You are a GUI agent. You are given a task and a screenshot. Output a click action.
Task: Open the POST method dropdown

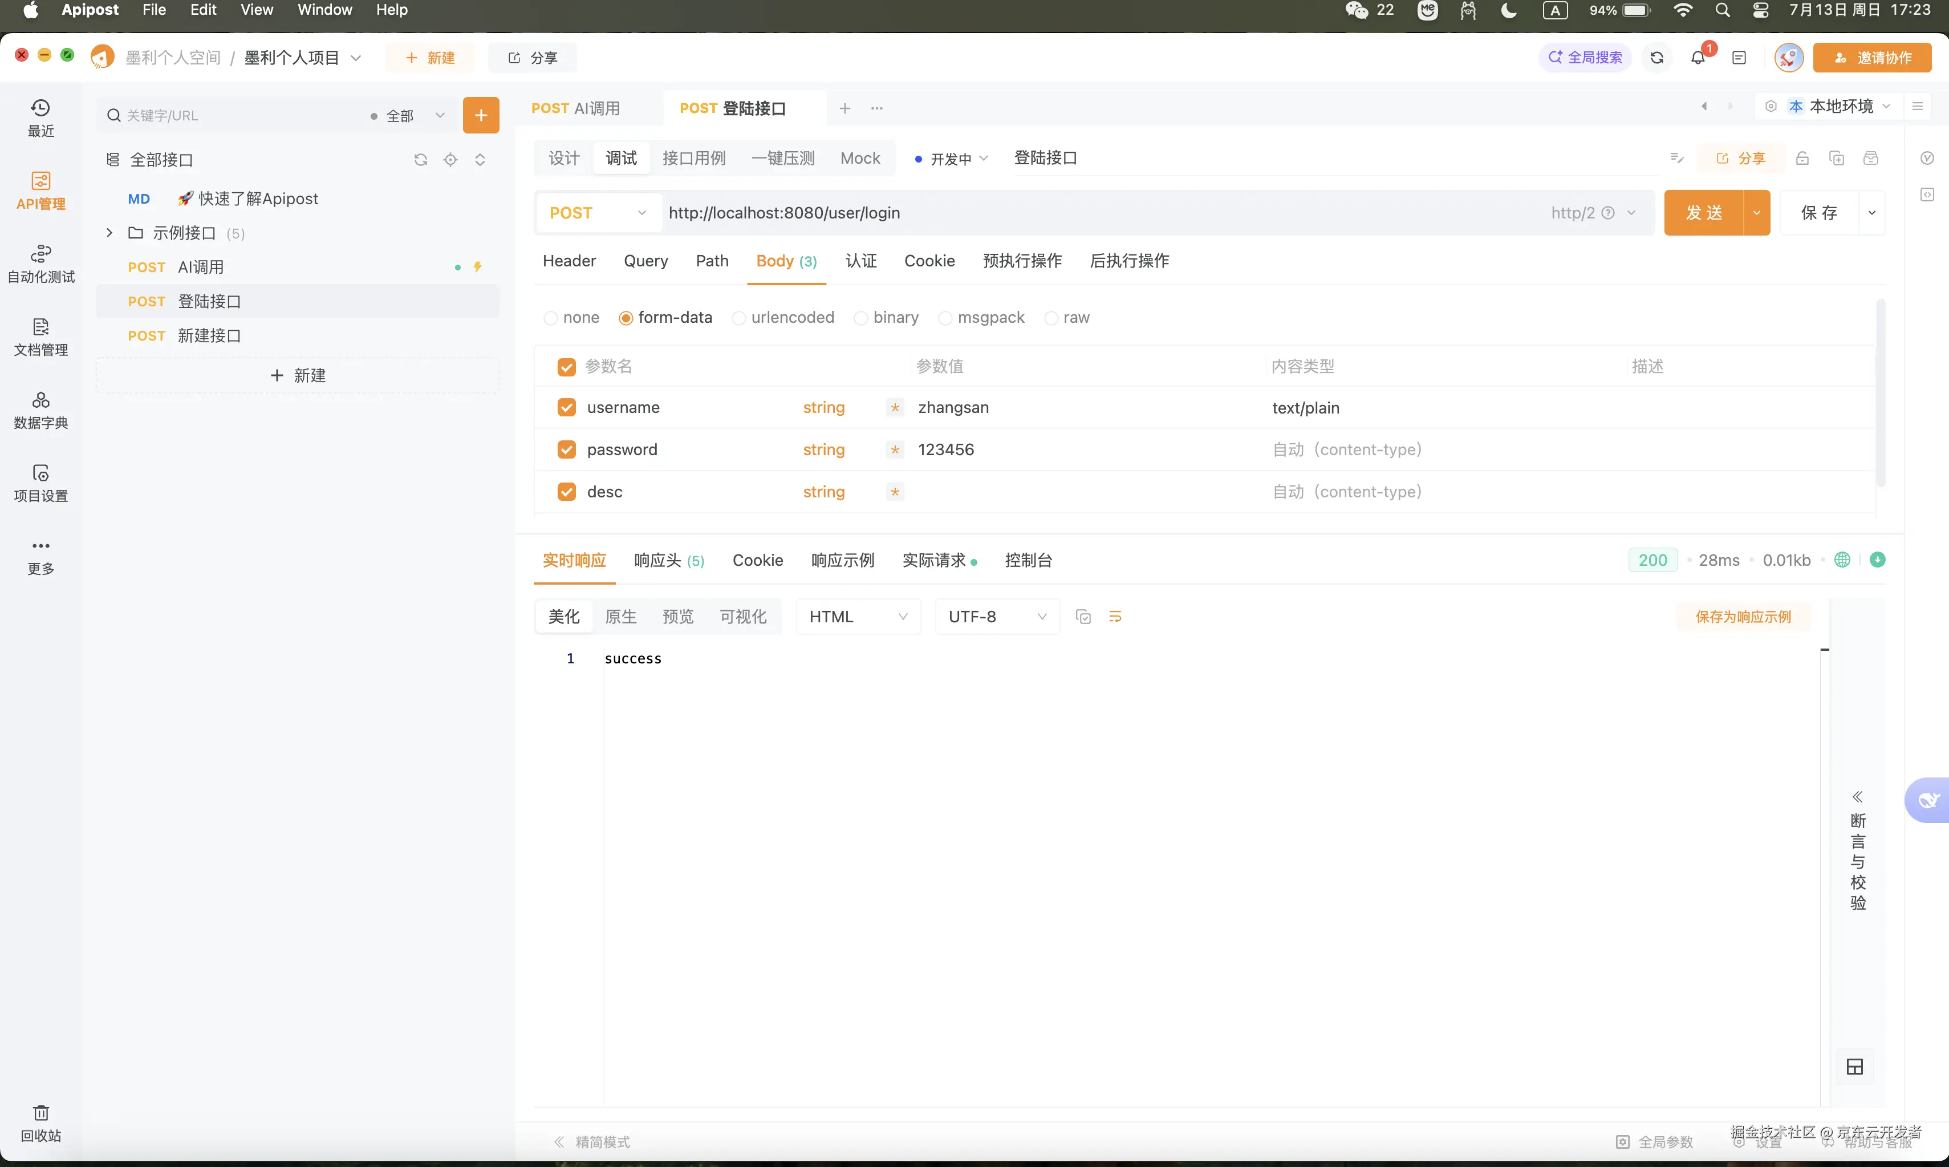click(x=598, y=213)
